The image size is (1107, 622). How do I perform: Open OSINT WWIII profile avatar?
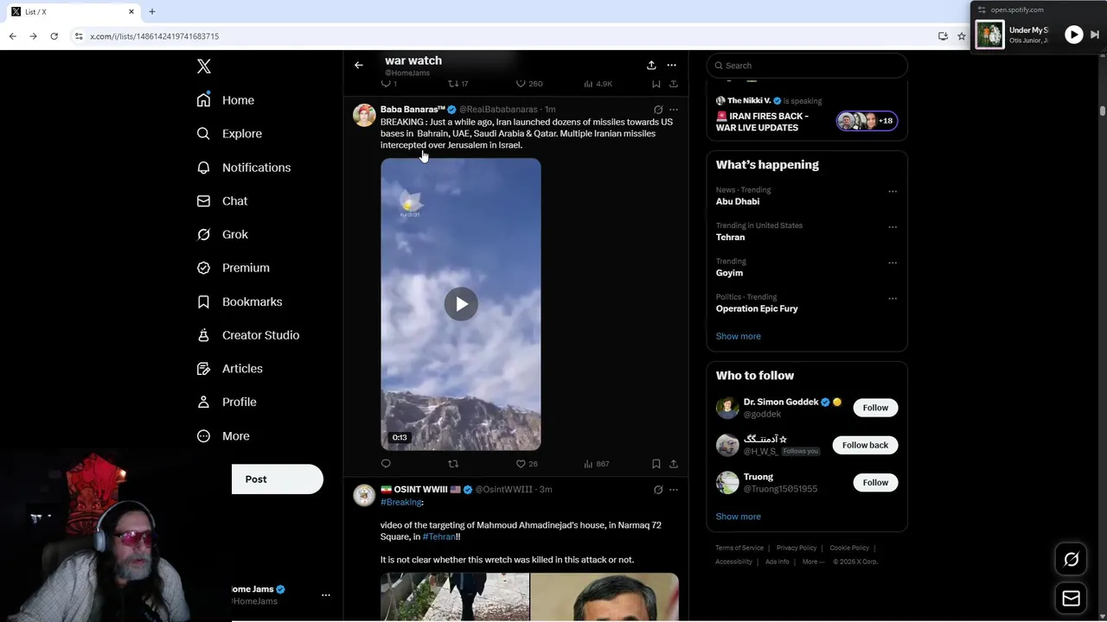[x=364, y=495]
